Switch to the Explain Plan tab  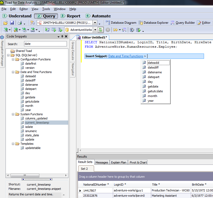(119, 162)
